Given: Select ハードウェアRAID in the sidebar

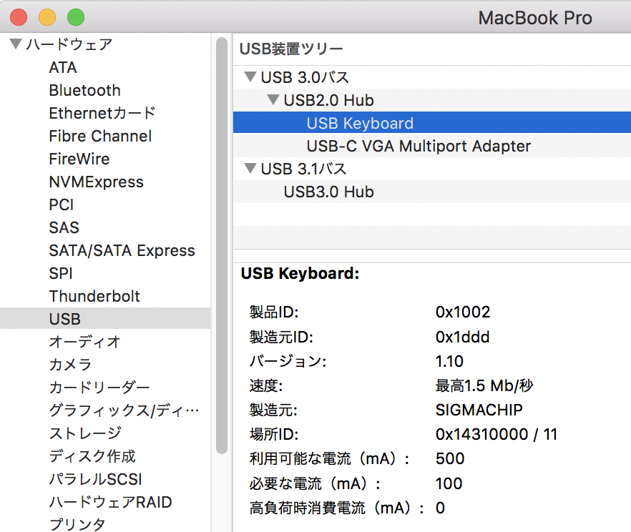Looking at the screenshot, I should click(110, 502).
